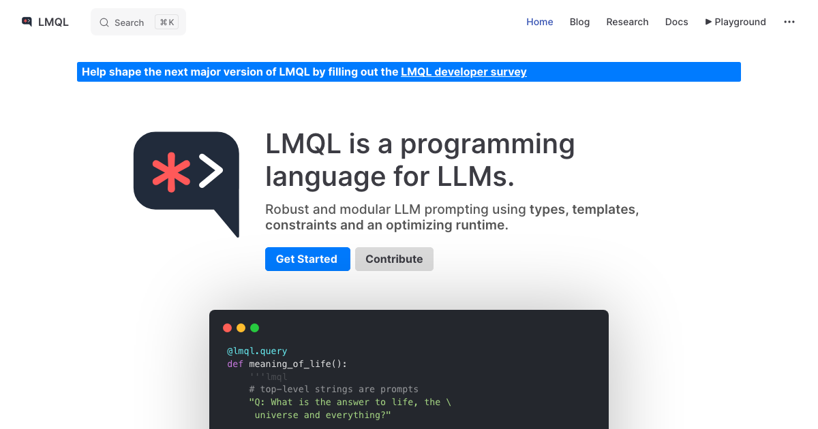The image size is (818, 429).
Task: Focus the Search input box
Action: point(130,22)
